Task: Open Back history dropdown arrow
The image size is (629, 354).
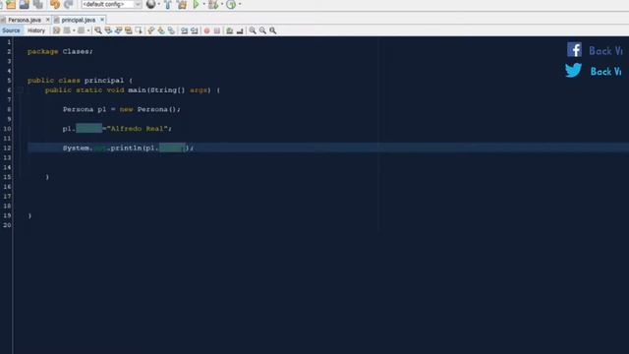Action: click(74, 30)
